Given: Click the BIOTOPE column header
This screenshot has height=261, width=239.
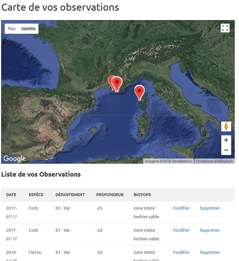Looking at the screenshot, I should (142, 195).
